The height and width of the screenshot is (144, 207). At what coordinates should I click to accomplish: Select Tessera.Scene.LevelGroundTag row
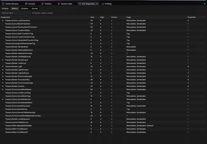coord(103,93)
